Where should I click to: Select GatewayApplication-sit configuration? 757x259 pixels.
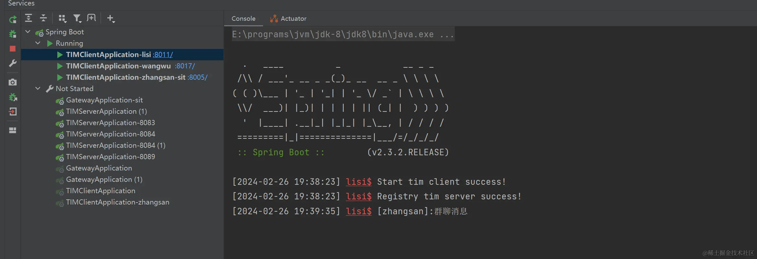[104, 100]
